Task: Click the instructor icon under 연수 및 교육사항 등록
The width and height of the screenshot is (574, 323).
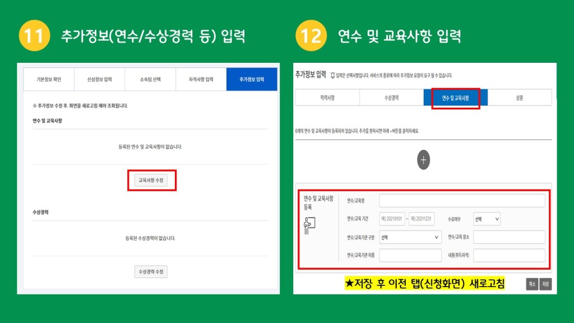Action: (x=309, y=225)
